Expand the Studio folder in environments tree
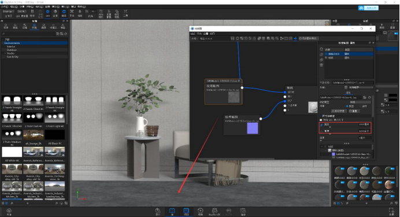Viewport: 400px width, 217px height. click(5, 53)
